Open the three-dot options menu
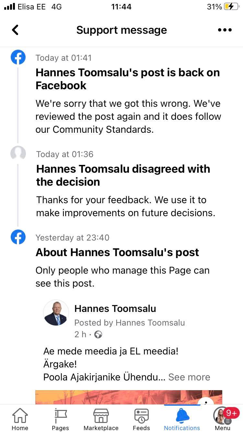243x433 pixels. click(x=225, y=30)
